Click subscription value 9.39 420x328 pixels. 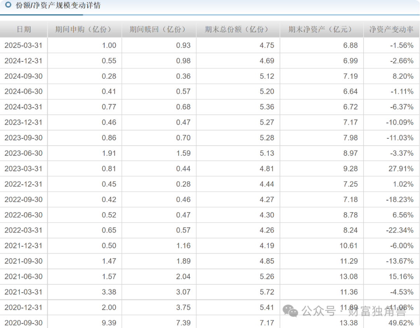tap(109, 323)
